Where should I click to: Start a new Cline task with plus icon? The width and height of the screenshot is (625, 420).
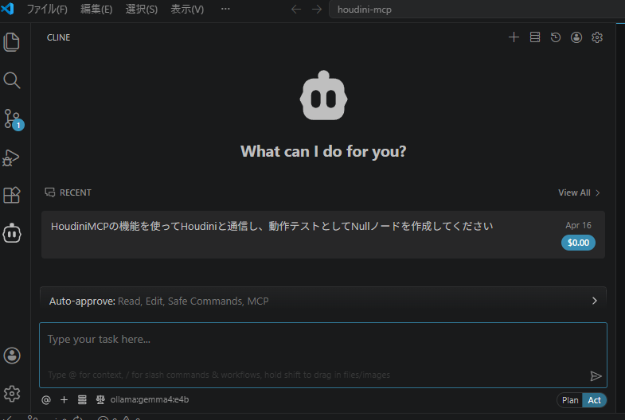coord(514,37)
